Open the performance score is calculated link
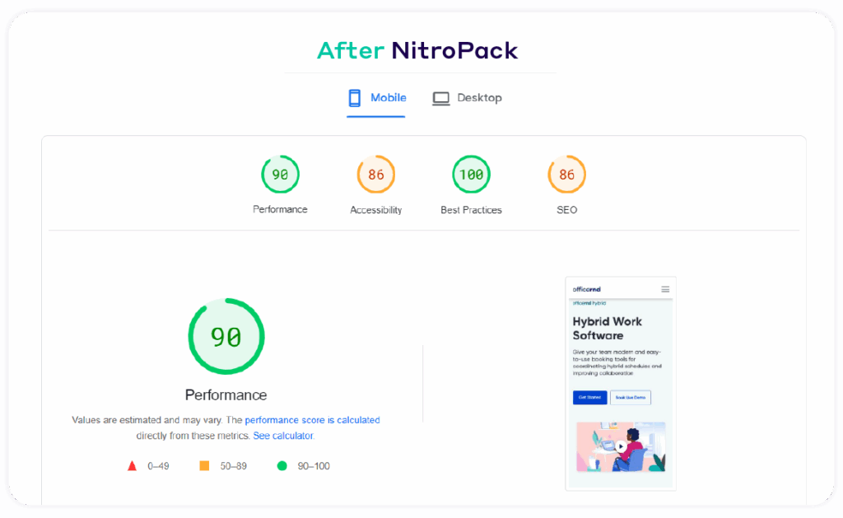The height and width of the screenshot is (518, 843). pyautogui.click(x=313, y=420)
